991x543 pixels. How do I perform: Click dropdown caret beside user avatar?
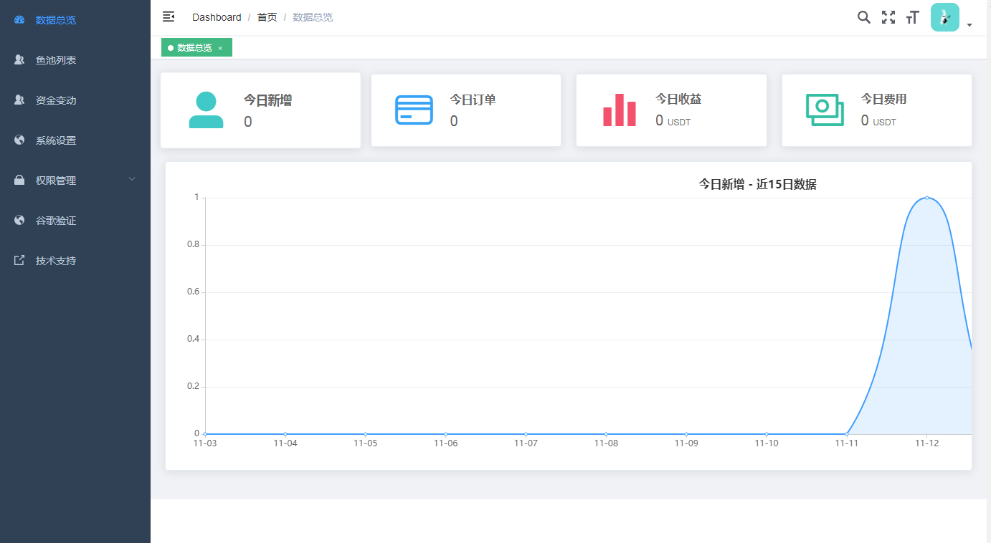(x=969, y=25)
